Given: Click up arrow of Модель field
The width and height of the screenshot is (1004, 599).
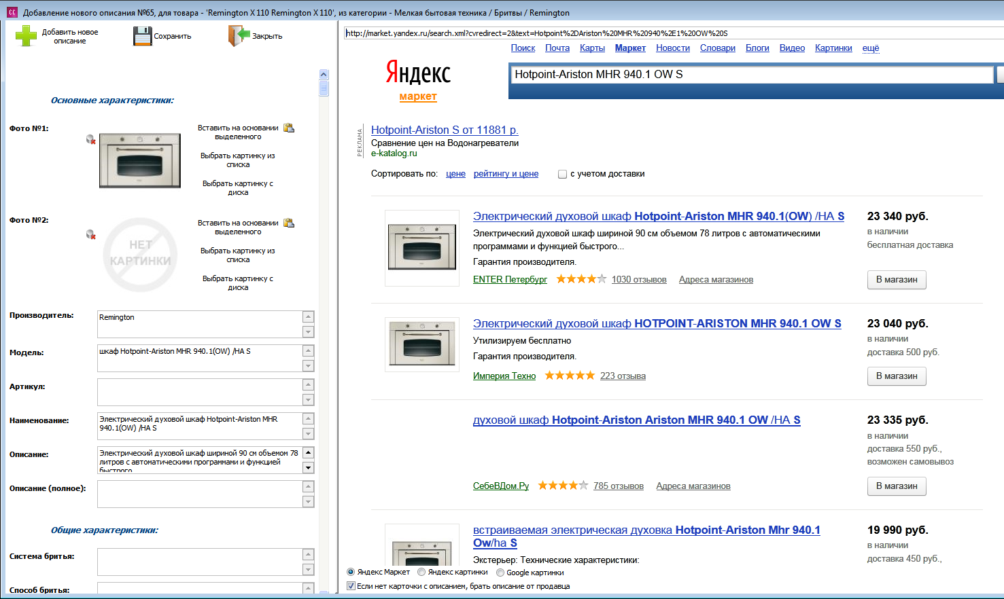Looking at the screenshot, I should [308, 351].
